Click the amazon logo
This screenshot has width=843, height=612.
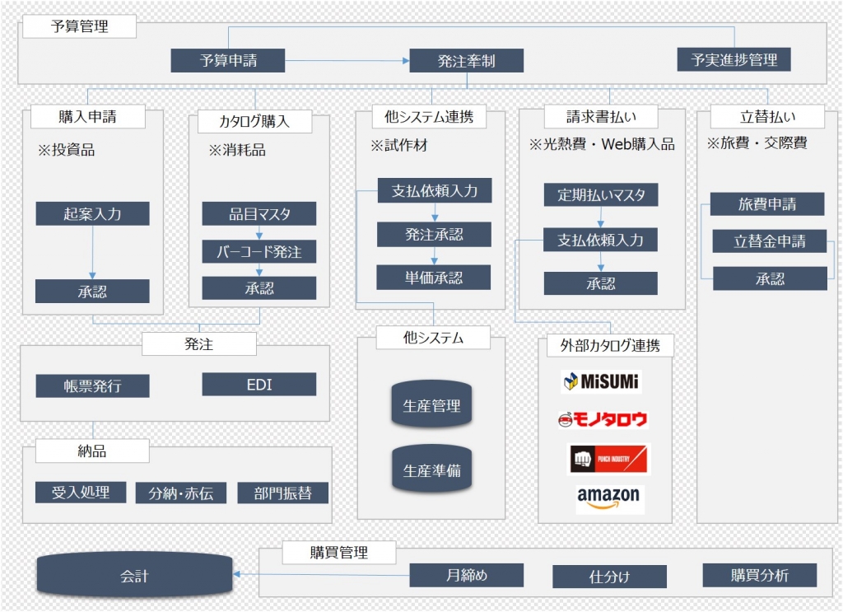pos(608,498)
